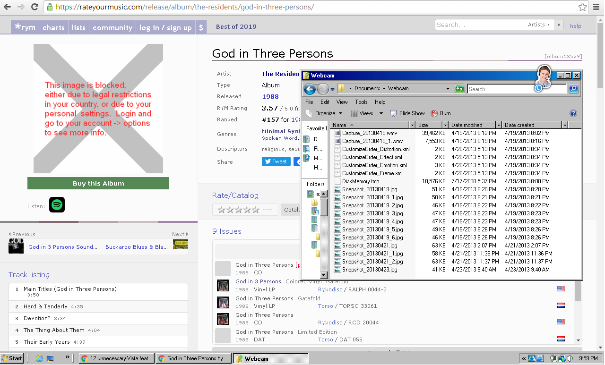Expand the Views dropdown arrow
This screenshot has height=365, width=605.
(x=380, y=113)
